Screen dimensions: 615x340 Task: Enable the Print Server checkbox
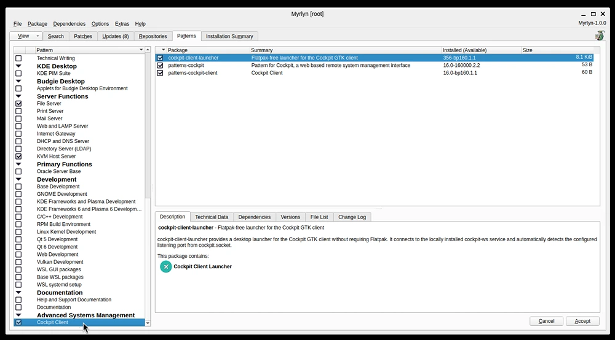coord(18,111)
